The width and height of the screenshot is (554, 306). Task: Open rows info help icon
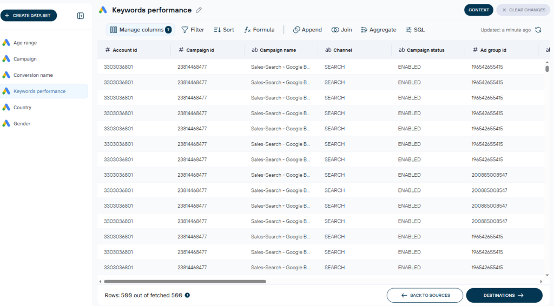point(187,295)
